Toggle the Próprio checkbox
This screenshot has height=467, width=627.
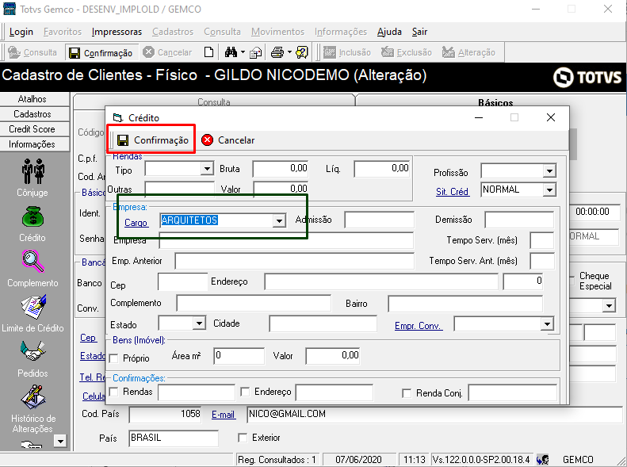pyautogui.click(x=113, y=358)
